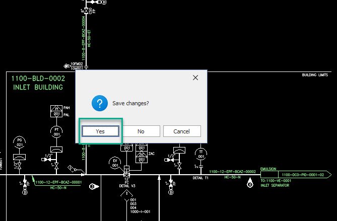
Task: Select line tag 1100-12-EPF-BCAZ-00001
Action: 58,182
